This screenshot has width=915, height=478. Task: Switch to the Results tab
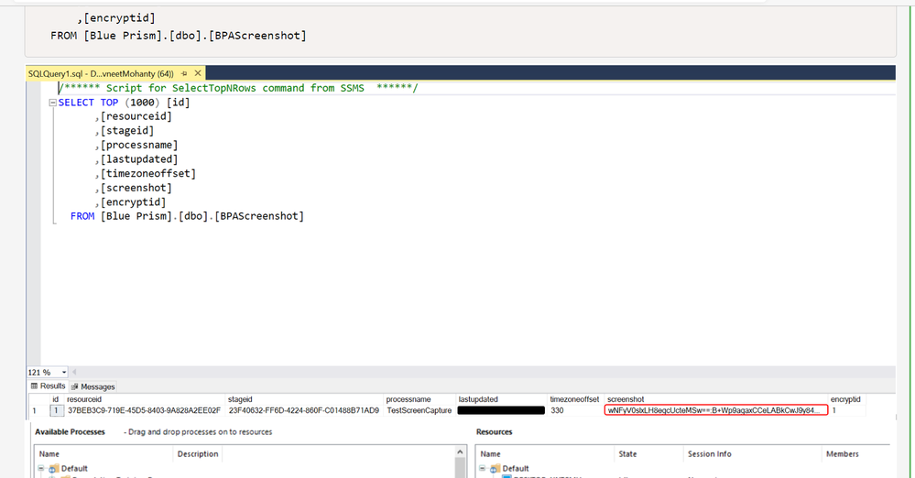click(x=49, y=386)
